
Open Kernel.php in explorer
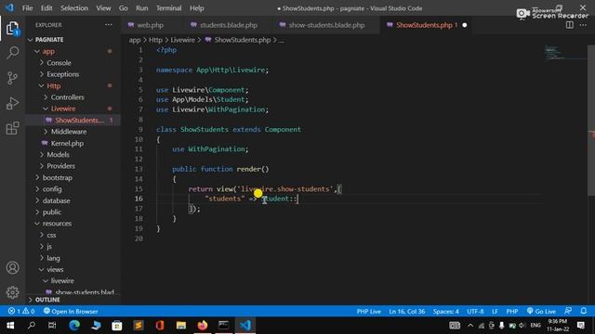coord(67,143)
